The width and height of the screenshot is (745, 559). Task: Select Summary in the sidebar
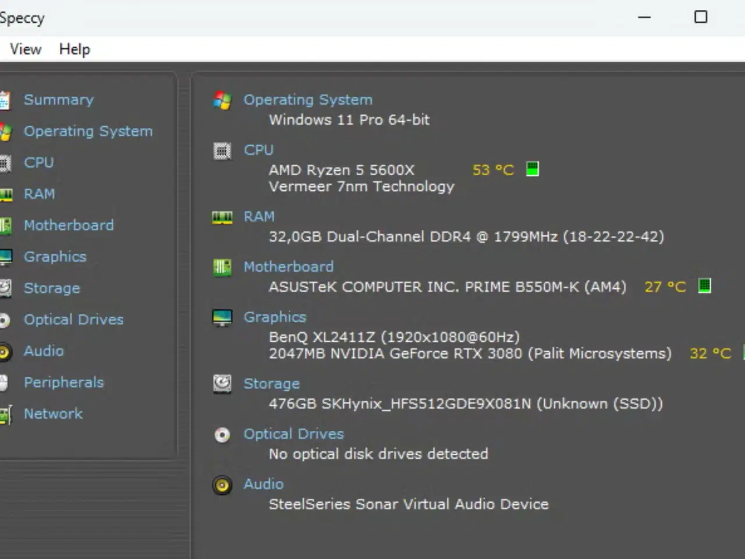(58, 100)
